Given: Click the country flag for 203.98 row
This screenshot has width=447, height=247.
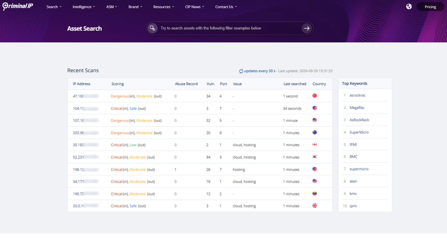Looking at the screenshot, I should click(x=314, y=133).
